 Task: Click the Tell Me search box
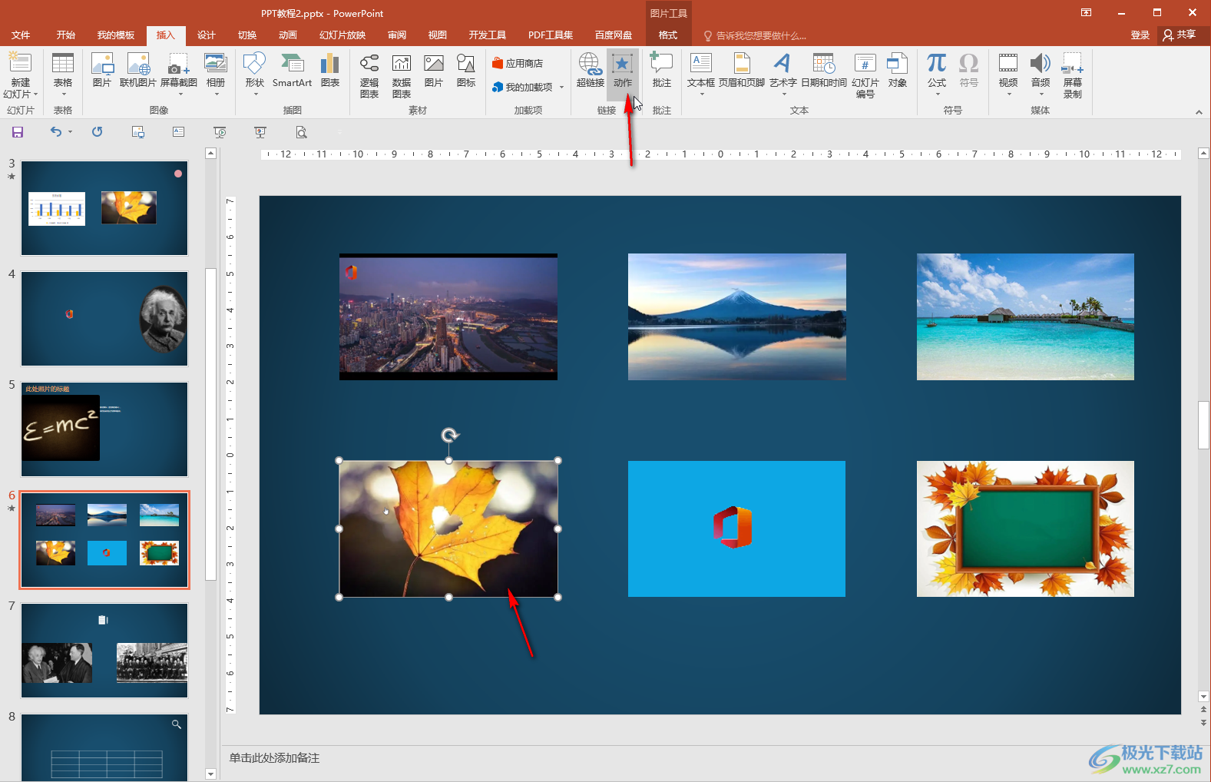(756, 35)
